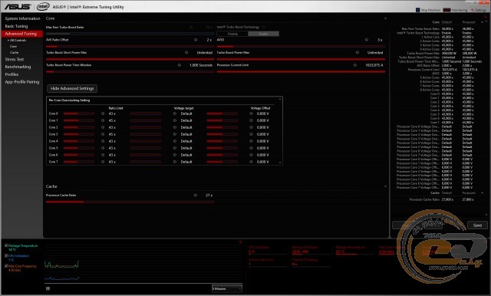The width and height of the screenshot is (491, 296).
Task: Select the Cache sub-item under All Controls
Action: click(x=14, y=53)
